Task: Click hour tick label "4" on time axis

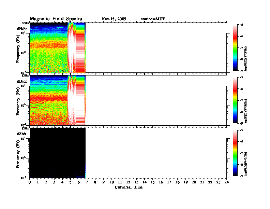Action: click(x=62, y=182)
